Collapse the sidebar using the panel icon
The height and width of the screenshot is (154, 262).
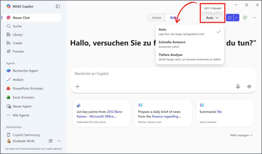point(58,6)
